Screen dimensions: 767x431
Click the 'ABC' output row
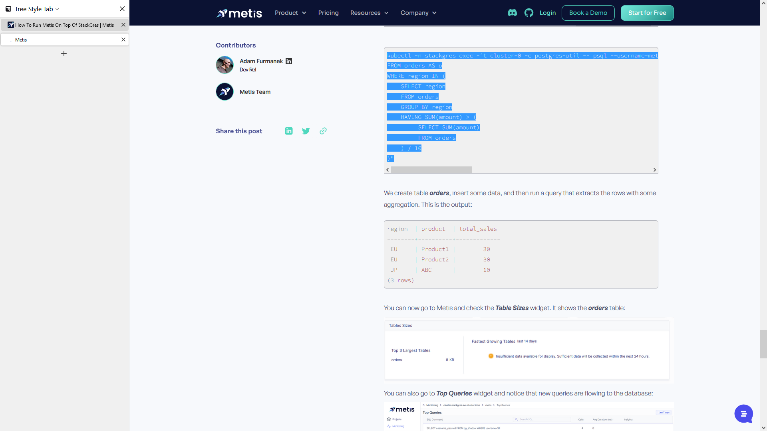click(x=440, y=270)
